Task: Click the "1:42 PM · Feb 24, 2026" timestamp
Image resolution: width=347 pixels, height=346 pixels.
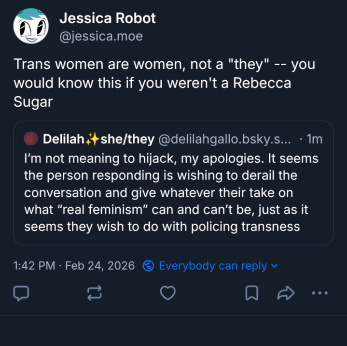Action: click(x=74, y=266)
